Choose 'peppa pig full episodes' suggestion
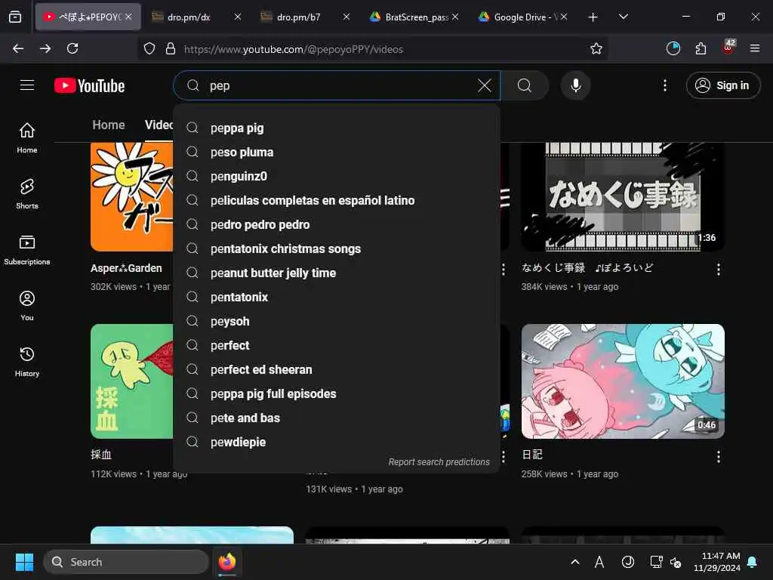 [x=337, y=394]
